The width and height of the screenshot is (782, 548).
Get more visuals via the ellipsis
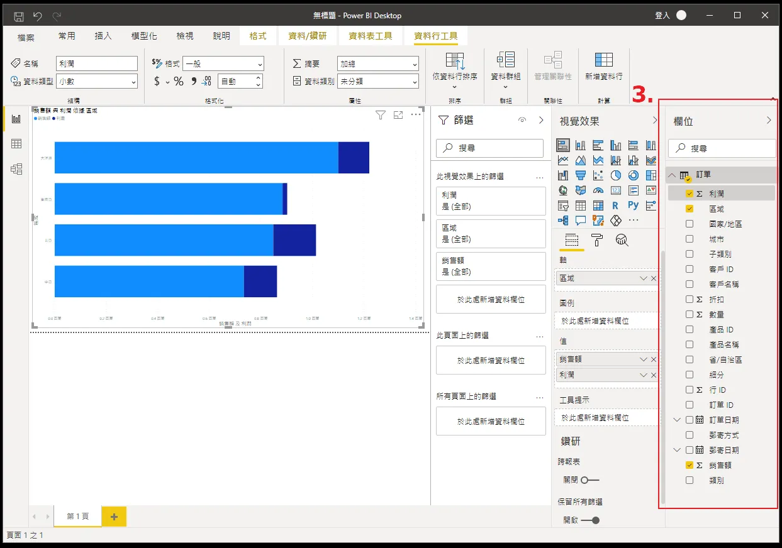coord(634,221)
